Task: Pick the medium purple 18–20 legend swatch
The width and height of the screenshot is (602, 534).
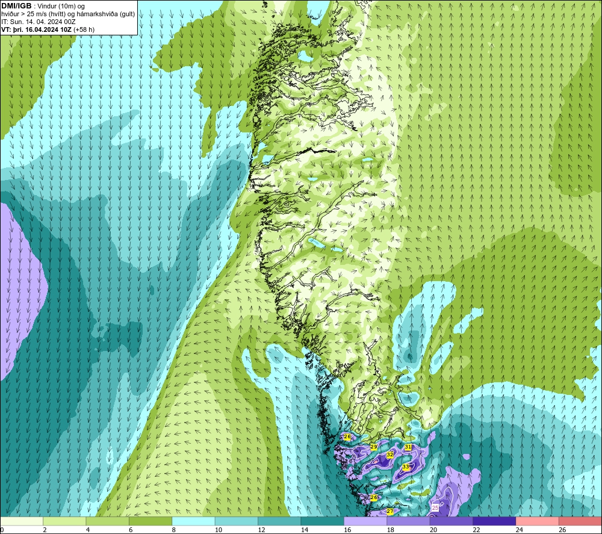Action: 409,521
